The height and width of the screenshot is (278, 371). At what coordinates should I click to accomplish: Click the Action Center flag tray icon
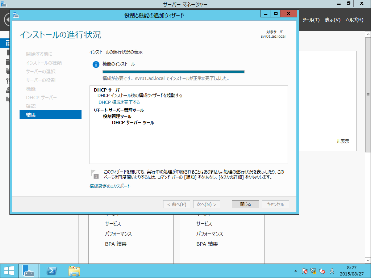click(304, 271)
